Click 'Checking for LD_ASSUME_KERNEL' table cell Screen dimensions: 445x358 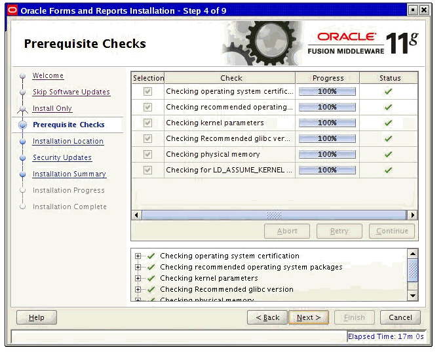(x=229, y=170)
